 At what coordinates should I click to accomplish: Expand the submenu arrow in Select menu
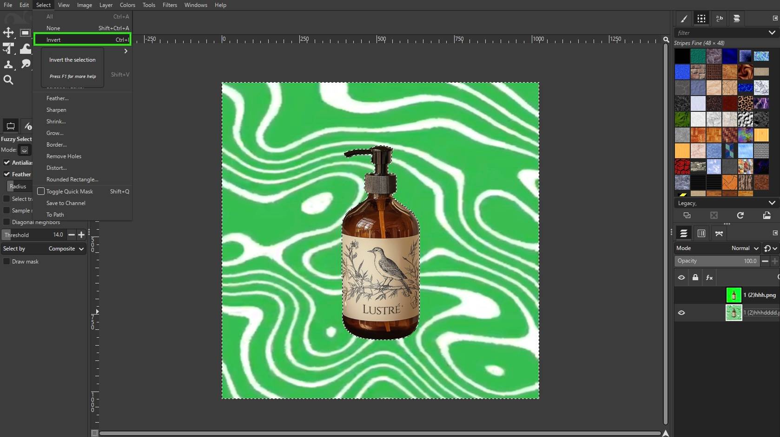pyautogui.click(x=126, y=51)
